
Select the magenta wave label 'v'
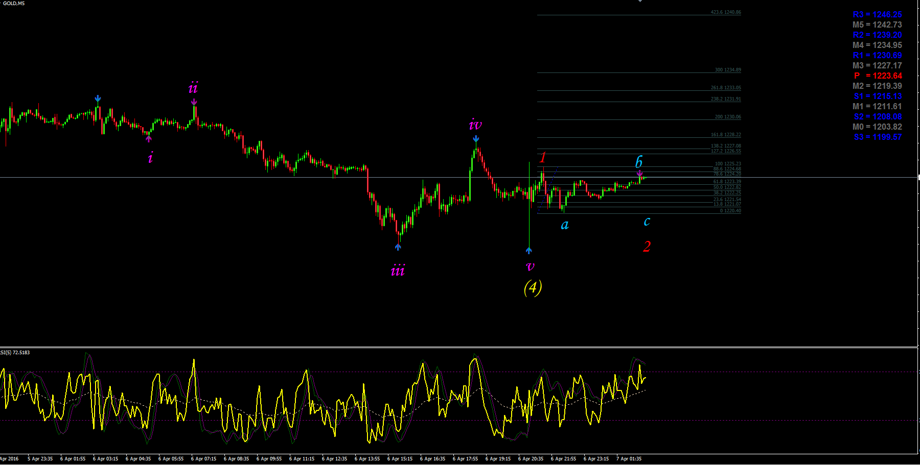pyautogui.click(x=530, y=266)
